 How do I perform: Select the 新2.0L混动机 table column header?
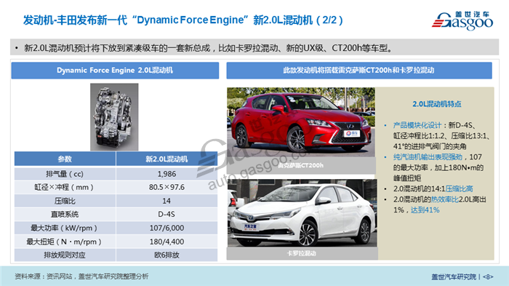[167, 159]
